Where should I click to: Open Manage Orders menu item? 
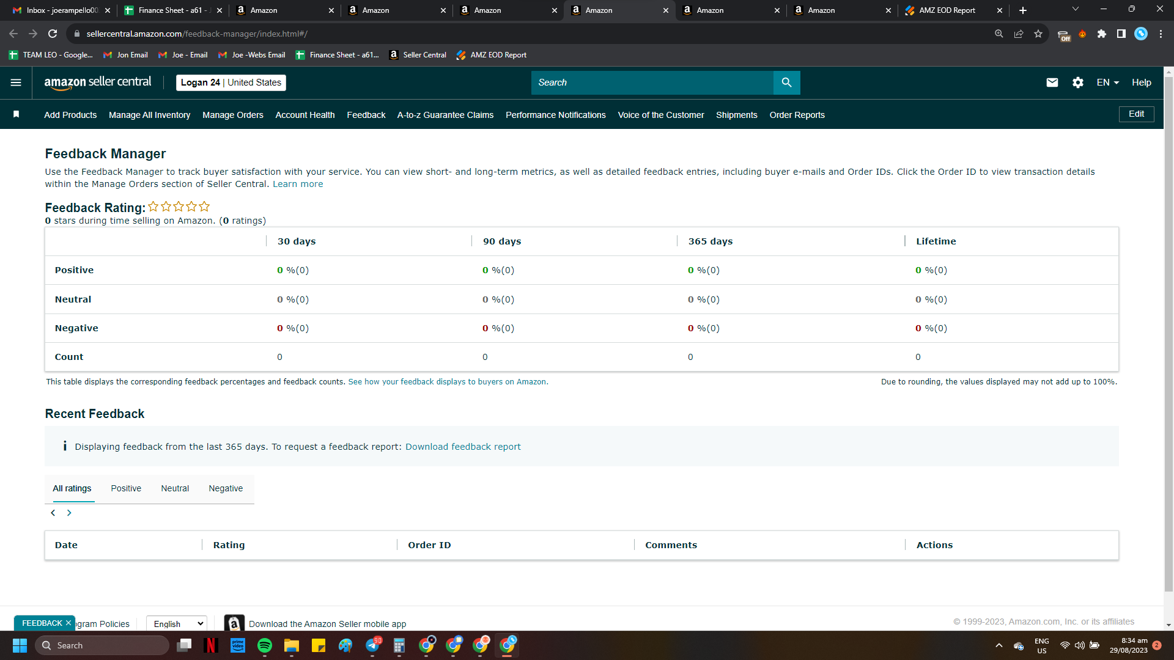(233, 115)
